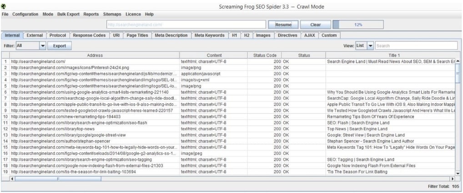
Task: Switch to the URI tab
Action: coord(116,35)
